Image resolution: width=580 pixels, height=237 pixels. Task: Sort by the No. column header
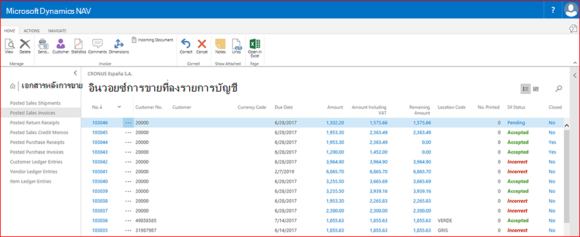[98, 107]
